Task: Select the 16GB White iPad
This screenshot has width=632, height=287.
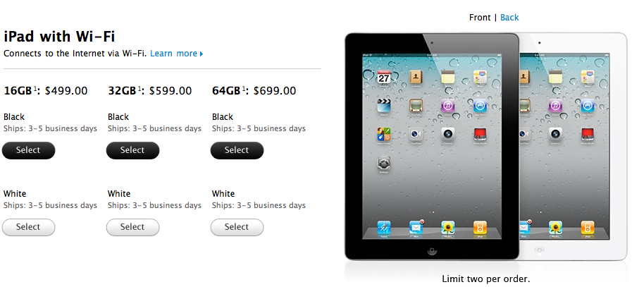Action: [28, 227]
